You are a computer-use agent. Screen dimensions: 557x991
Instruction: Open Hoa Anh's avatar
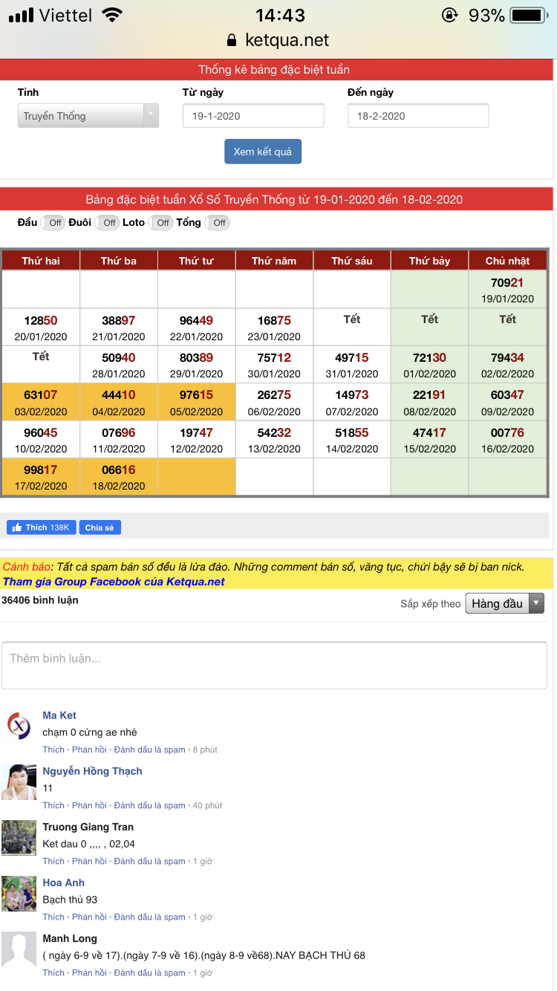tap(19, 893)
